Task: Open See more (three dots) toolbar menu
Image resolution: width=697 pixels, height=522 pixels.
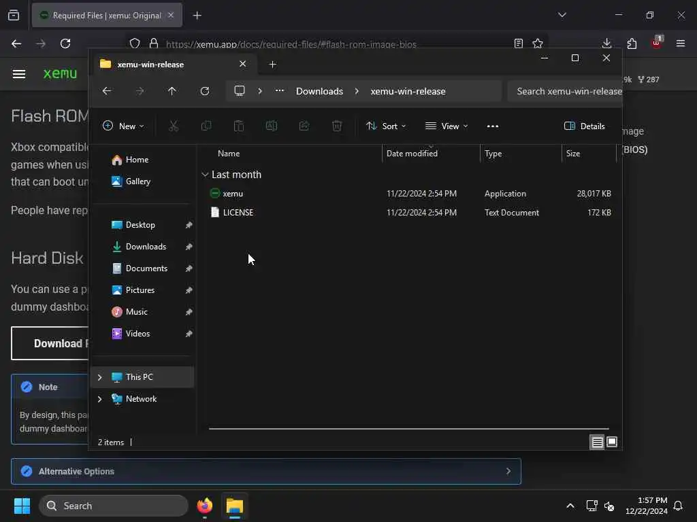Action: (493, 126)
